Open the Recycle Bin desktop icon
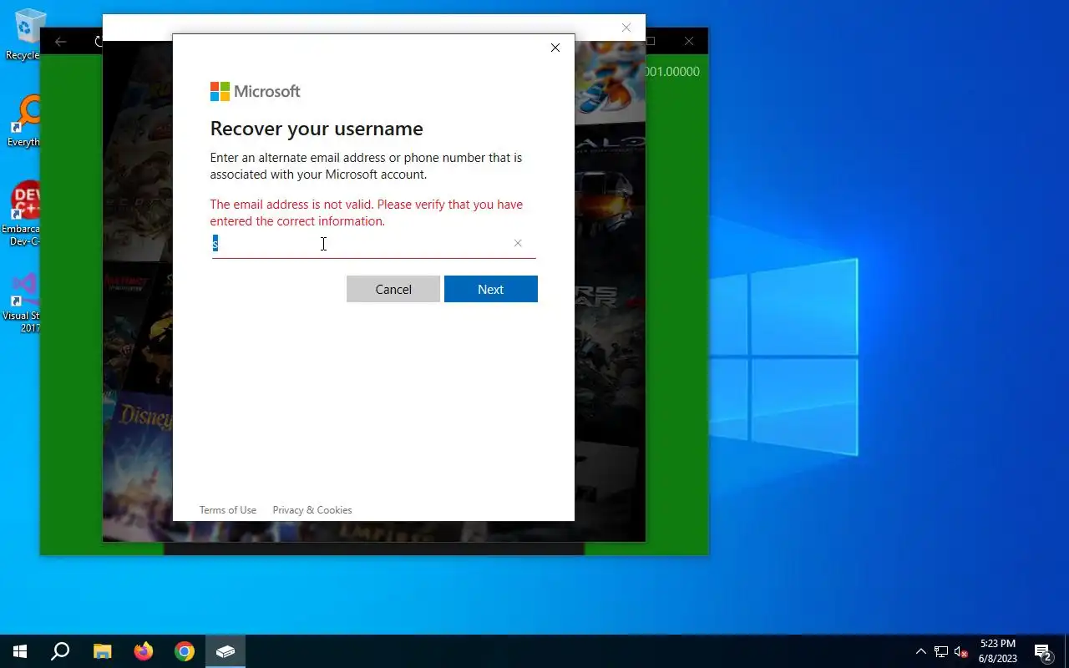This screenshot has width=1069, height=668. pos(25,35)
